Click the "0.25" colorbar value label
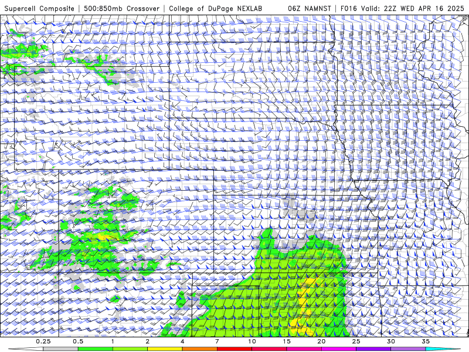This screenshot has height=352, width=469. click(x=43, y=341)
